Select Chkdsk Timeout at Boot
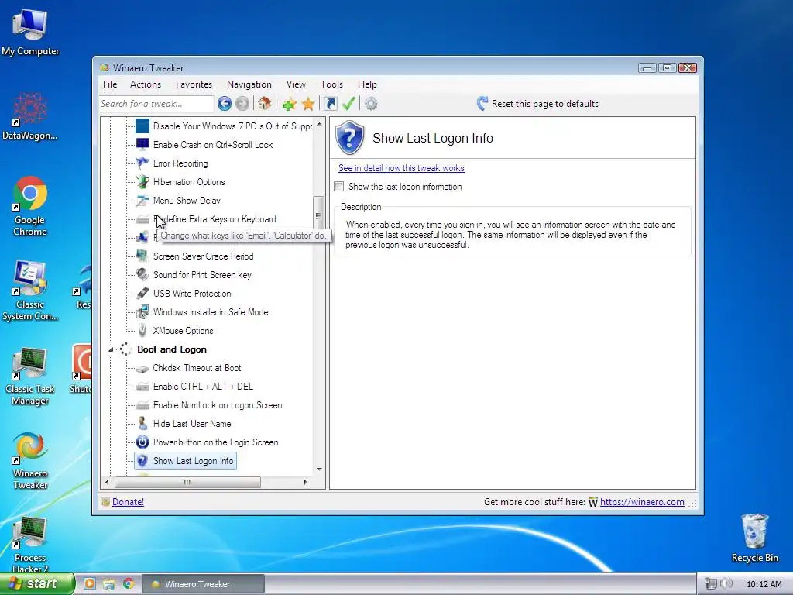Viewport: 793px width, 595px height. [x=197, y=368]
